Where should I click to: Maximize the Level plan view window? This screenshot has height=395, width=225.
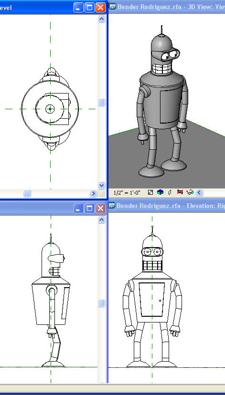point(89,8)
